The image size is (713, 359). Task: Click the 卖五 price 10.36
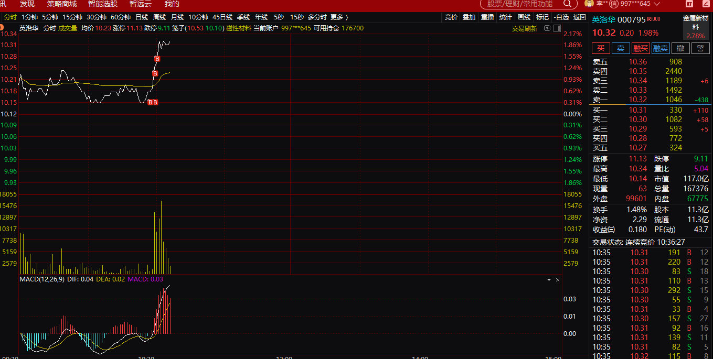(x=638, y=62)
